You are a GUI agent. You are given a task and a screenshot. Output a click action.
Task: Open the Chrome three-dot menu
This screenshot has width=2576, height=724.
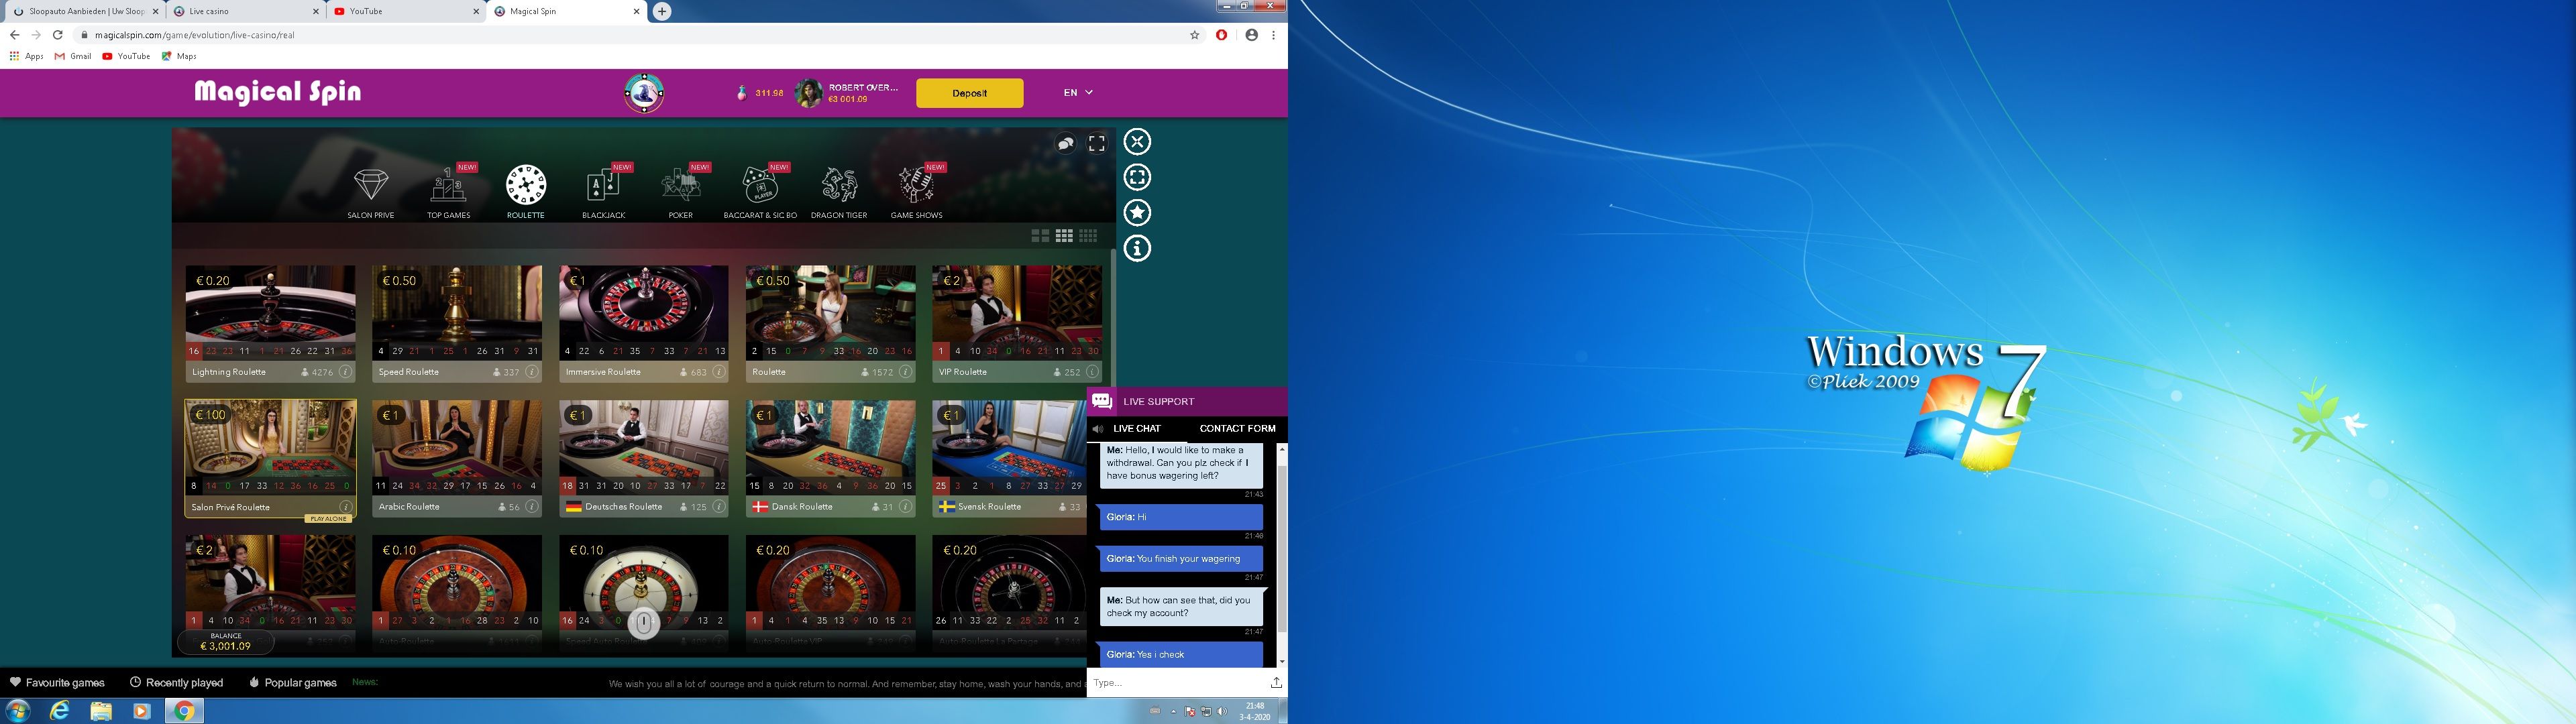point(1273,35)
